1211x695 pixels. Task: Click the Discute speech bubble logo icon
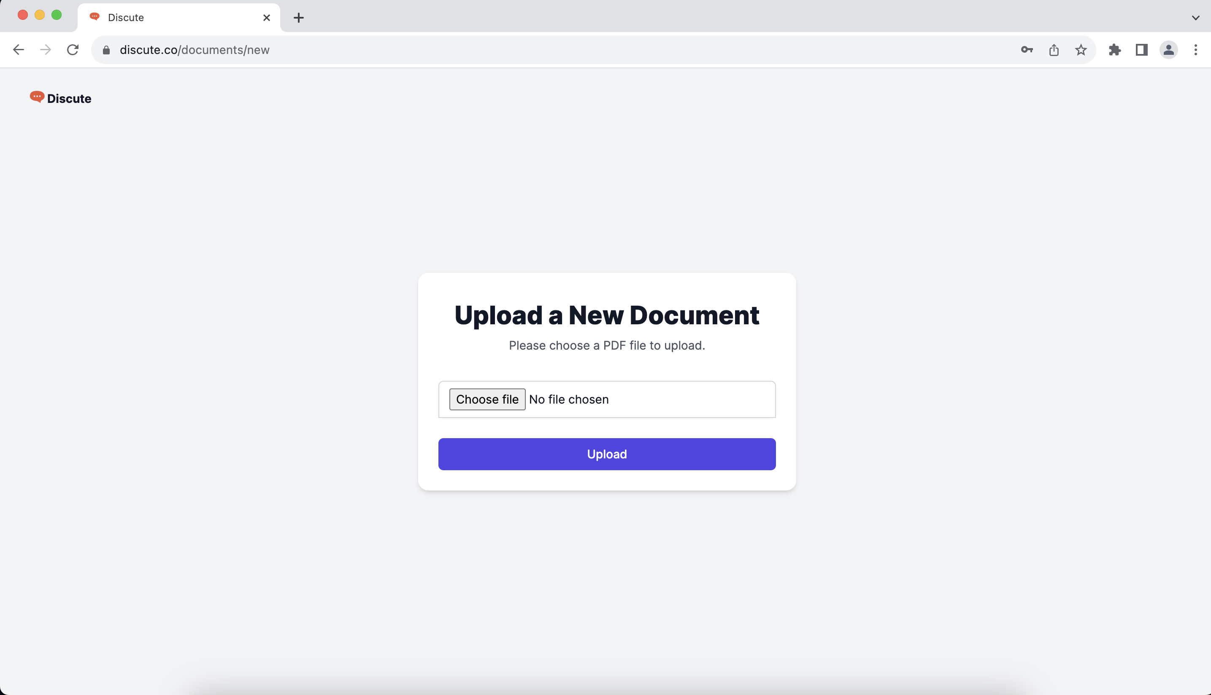tap(37, 97)
